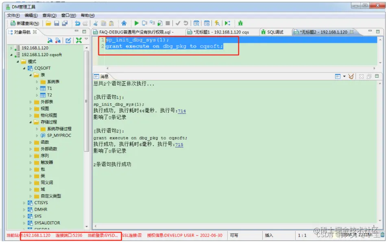The height and width of the screenshot is (242, 386).
Task: Commit transaction with the checkmark icon
Action: (178, 24)
